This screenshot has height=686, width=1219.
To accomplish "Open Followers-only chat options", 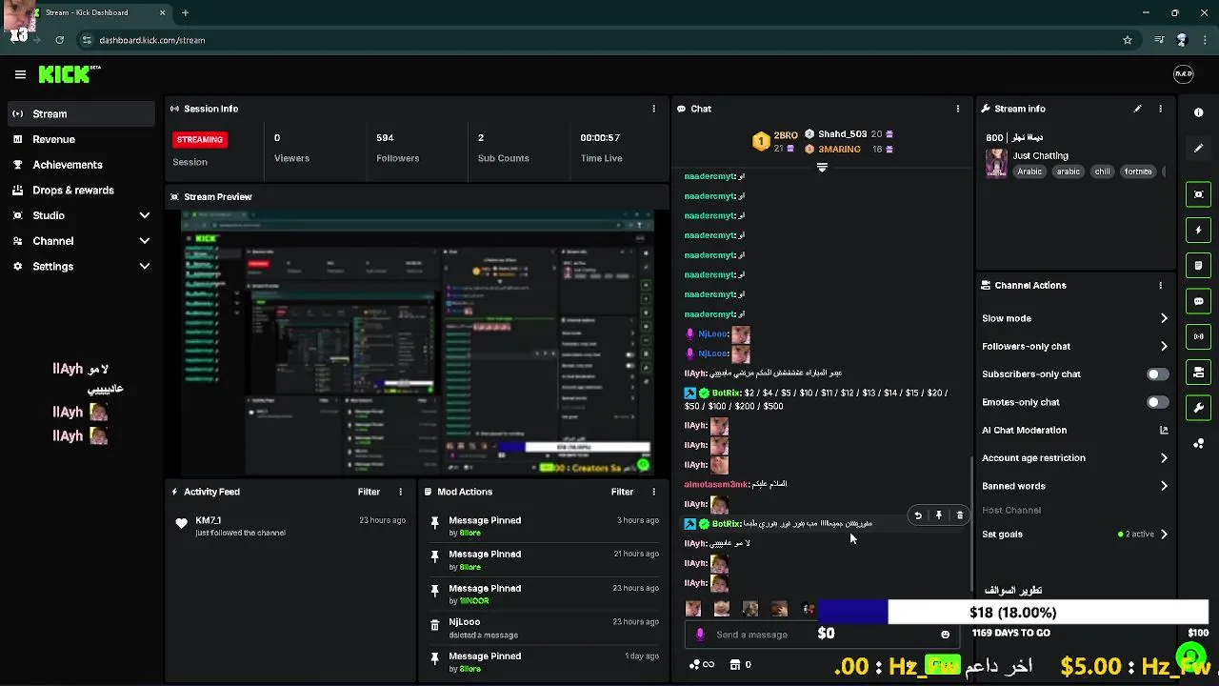I will 1074,346.
